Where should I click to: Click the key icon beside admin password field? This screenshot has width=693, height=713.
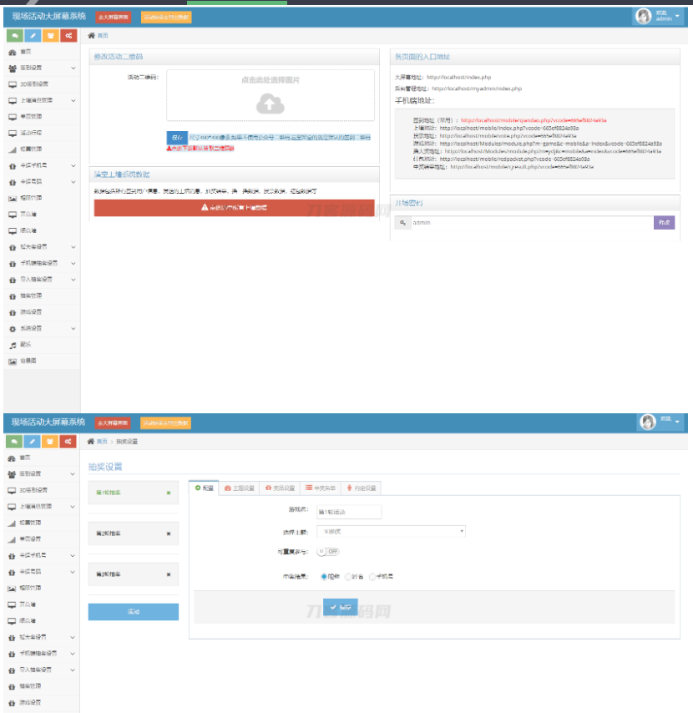pos(402,223)
